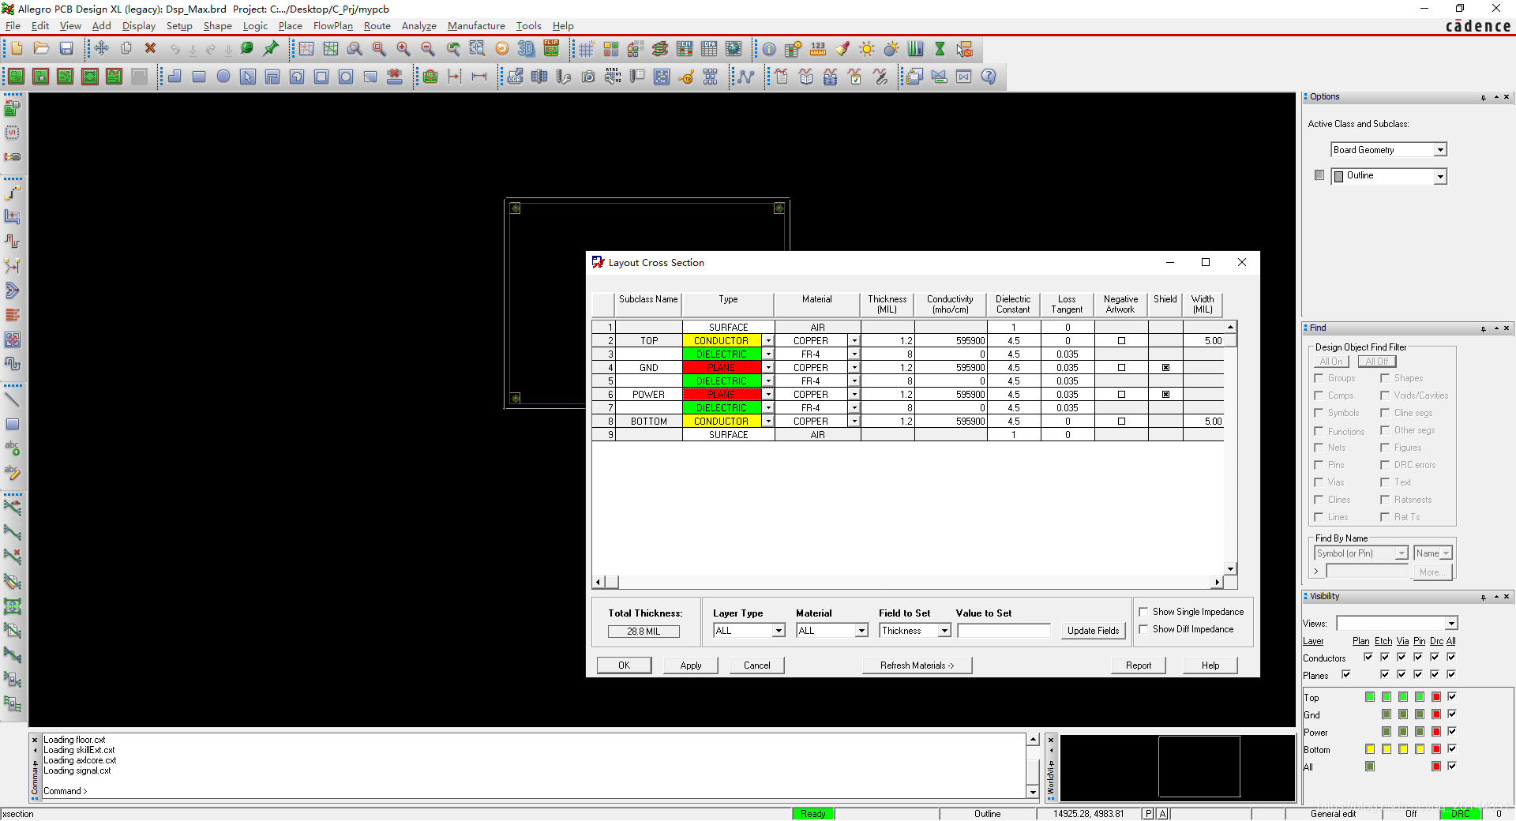Click the Open folder icon
The width and height of the screenshot is (1516, 821).
pos(41,49)
